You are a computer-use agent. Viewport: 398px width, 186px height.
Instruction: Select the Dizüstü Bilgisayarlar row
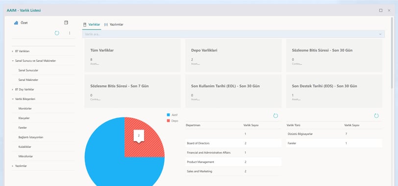coord(334,134)
